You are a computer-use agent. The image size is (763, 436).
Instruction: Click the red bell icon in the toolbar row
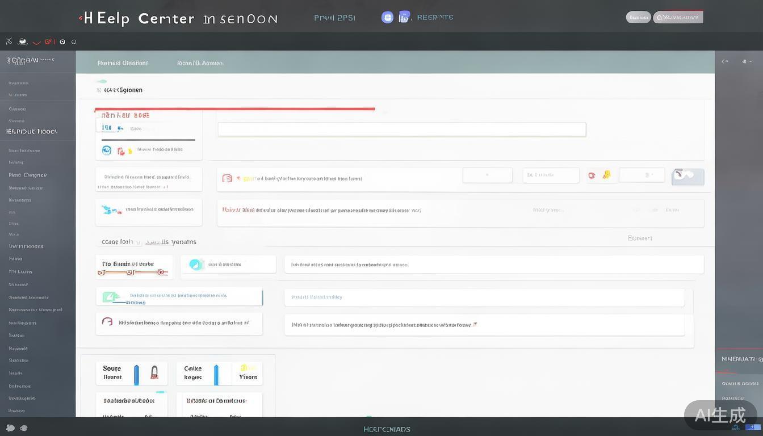click(x=49, y=41)
